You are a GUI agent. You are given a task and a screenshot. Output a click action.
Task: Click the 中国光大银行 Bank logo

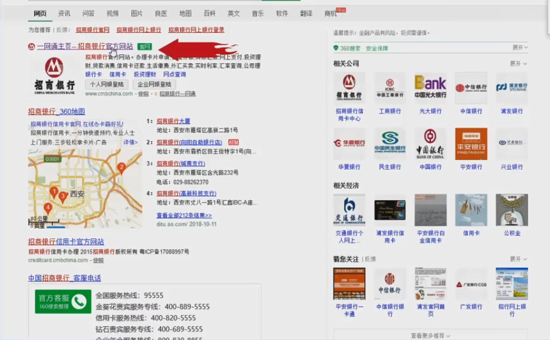point(430,88)
